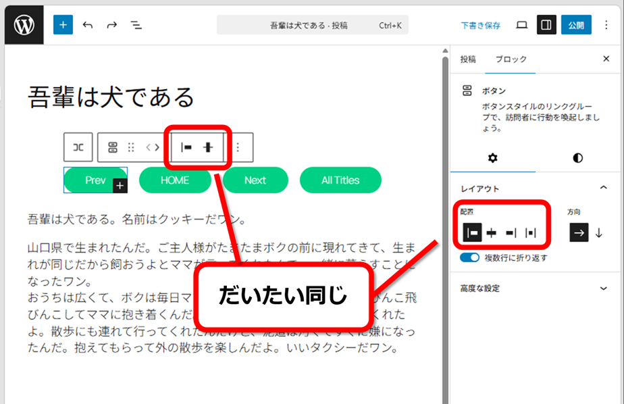Switch to the 投稿 tab

[468, 59]
